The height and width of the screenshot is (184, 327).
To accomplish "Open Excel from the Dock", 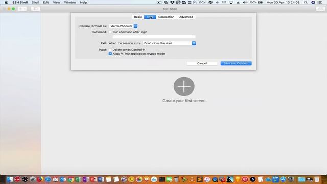I will click(78, 179).
